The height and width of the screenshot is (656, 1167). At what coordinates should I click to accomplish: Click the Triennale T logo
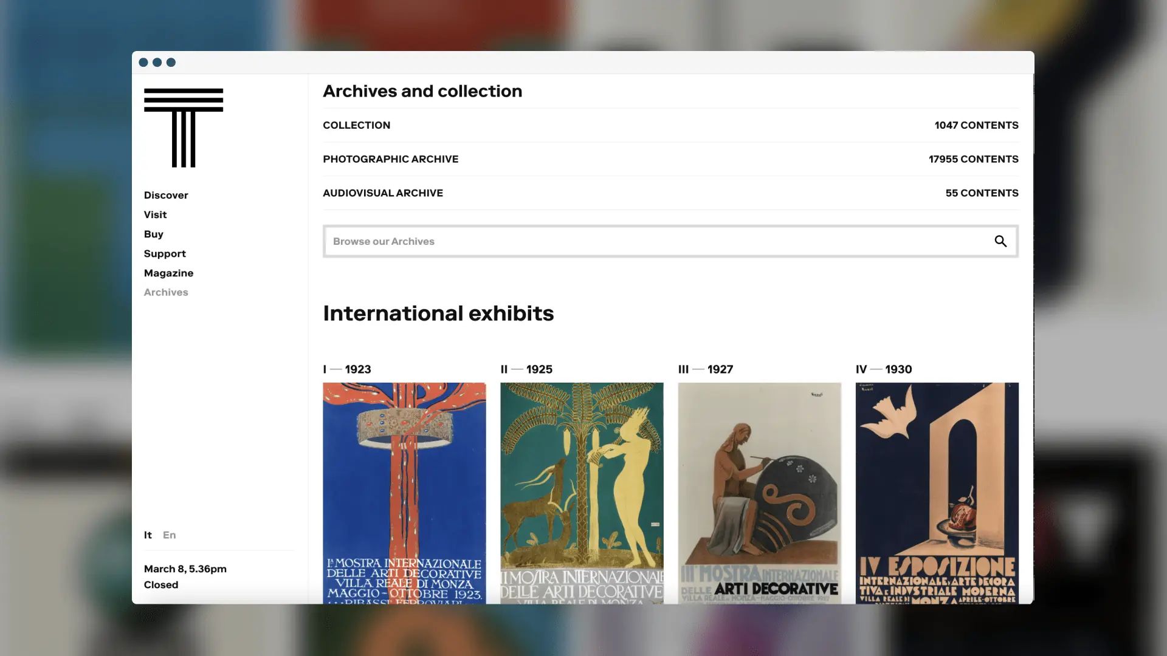tap(184, 128)
